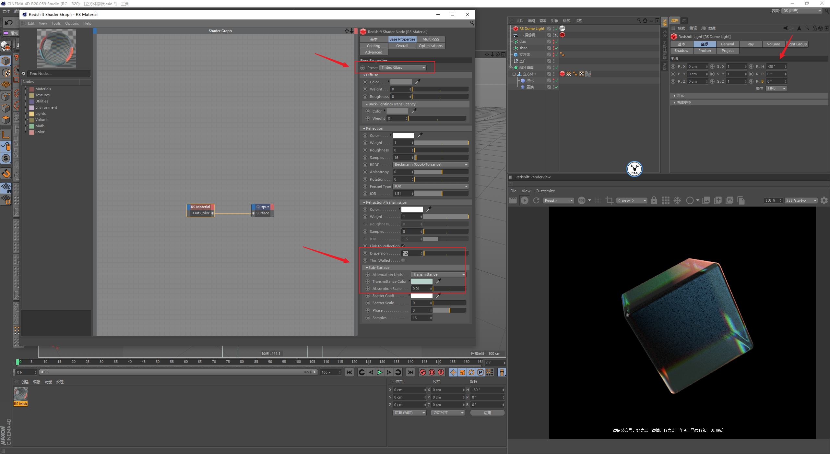Screen dimensions: 830x454
Task: Click the Reflection Color white swatch
Action: 403,135
